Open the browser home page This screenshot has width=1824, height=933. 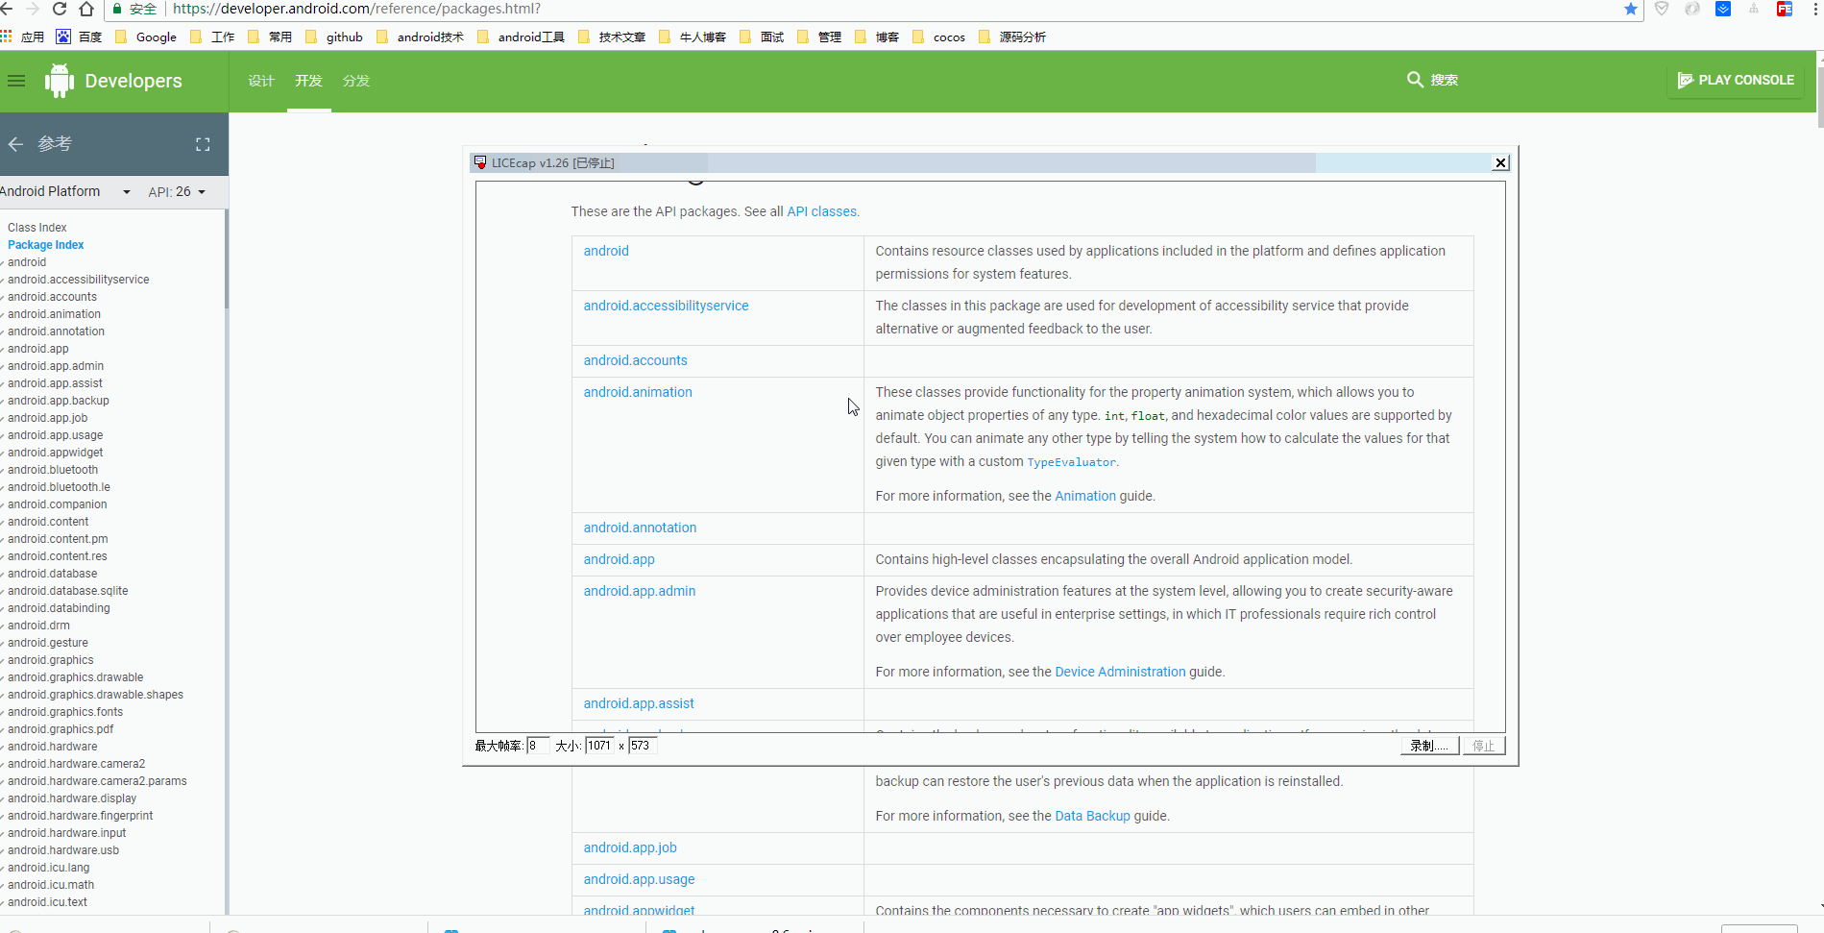(86, 9)
